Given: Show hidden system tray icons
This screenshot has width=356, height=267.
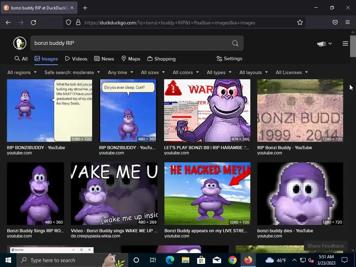Looking at the screenshot, I should tap(294, 260).
